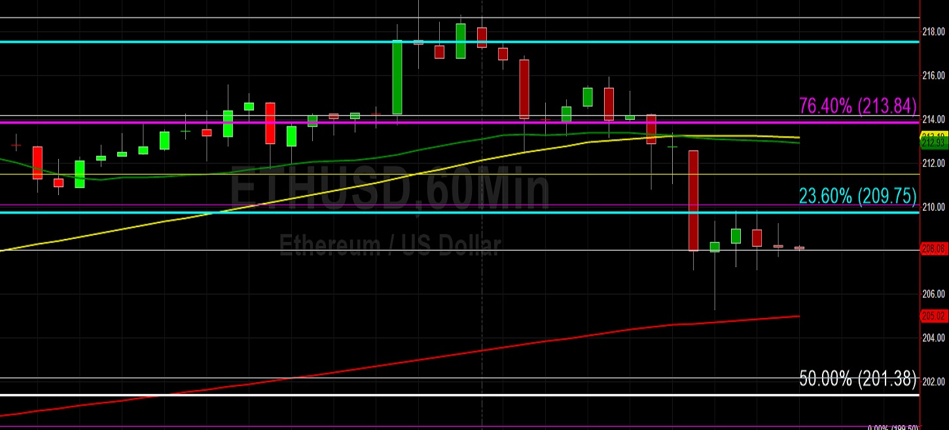This screenshot has width=949, height=430.
Task: Click the 202.00 price axis label
Action: [x=934, y=382]
